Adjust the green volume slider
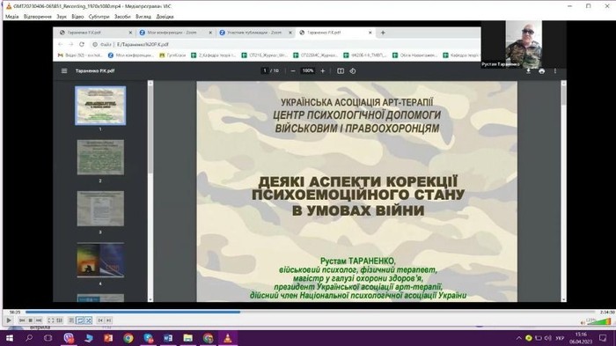The width and height of the screenshot is (616, 346). (599, 321)
